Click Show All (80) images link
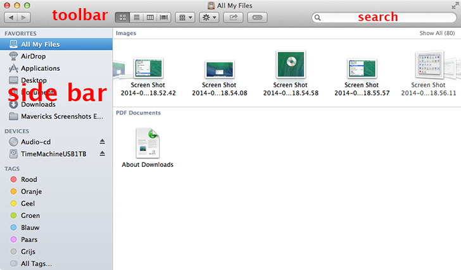This screenshot has width=461, height=270. click(437, 33)
